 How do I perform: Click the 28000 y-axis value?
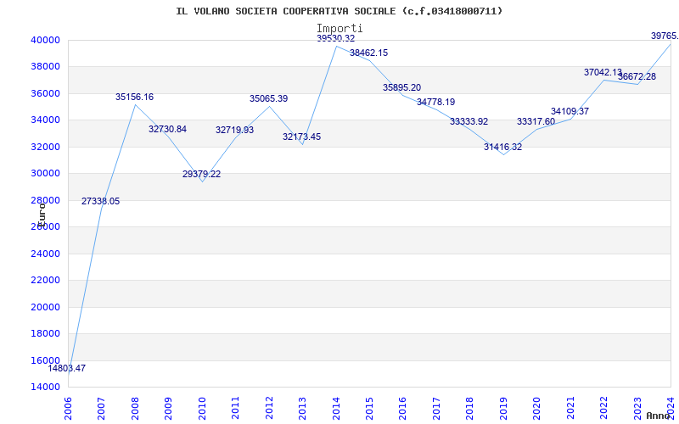45,200
